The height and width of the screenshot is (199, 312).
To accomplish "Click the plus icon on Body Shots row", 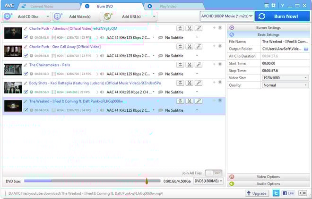I will pos(214,82).
